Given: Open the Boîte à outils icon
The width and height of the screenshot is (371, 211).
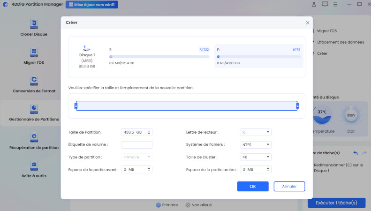Looking at the screenshot, I should (34, 166).
